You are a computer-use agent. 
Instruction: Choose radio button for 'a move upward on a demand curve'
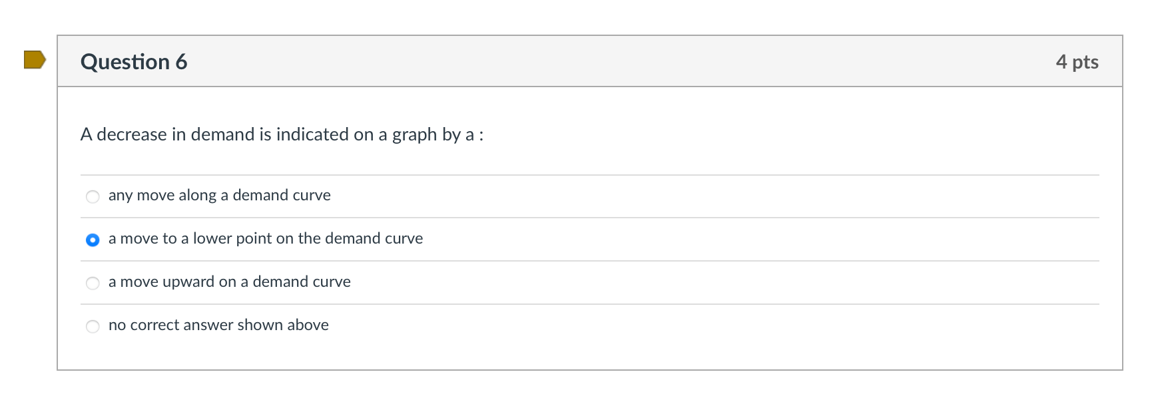(93, 283)
